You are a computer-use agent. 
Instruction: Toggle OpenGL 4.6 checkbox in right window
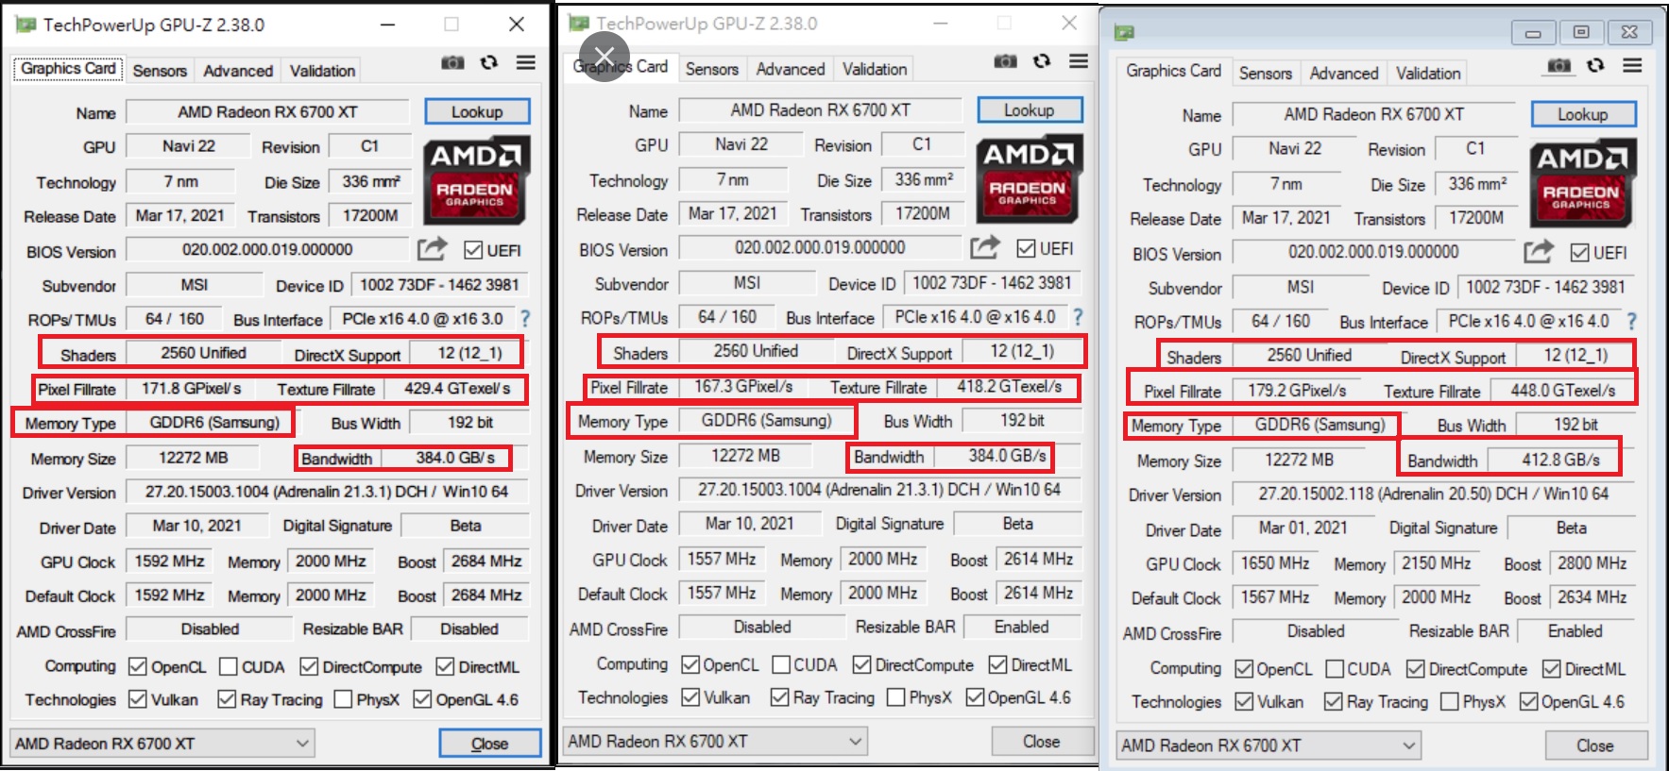click(x=1528, y=702)
